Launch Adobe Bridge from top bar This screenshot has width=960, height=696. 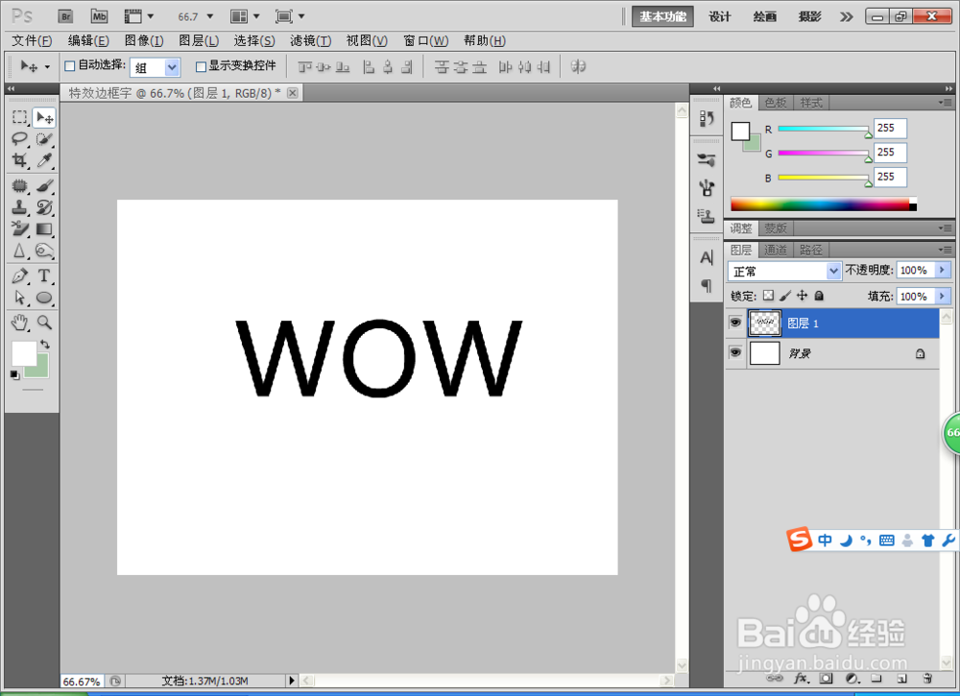click(65, 16)
